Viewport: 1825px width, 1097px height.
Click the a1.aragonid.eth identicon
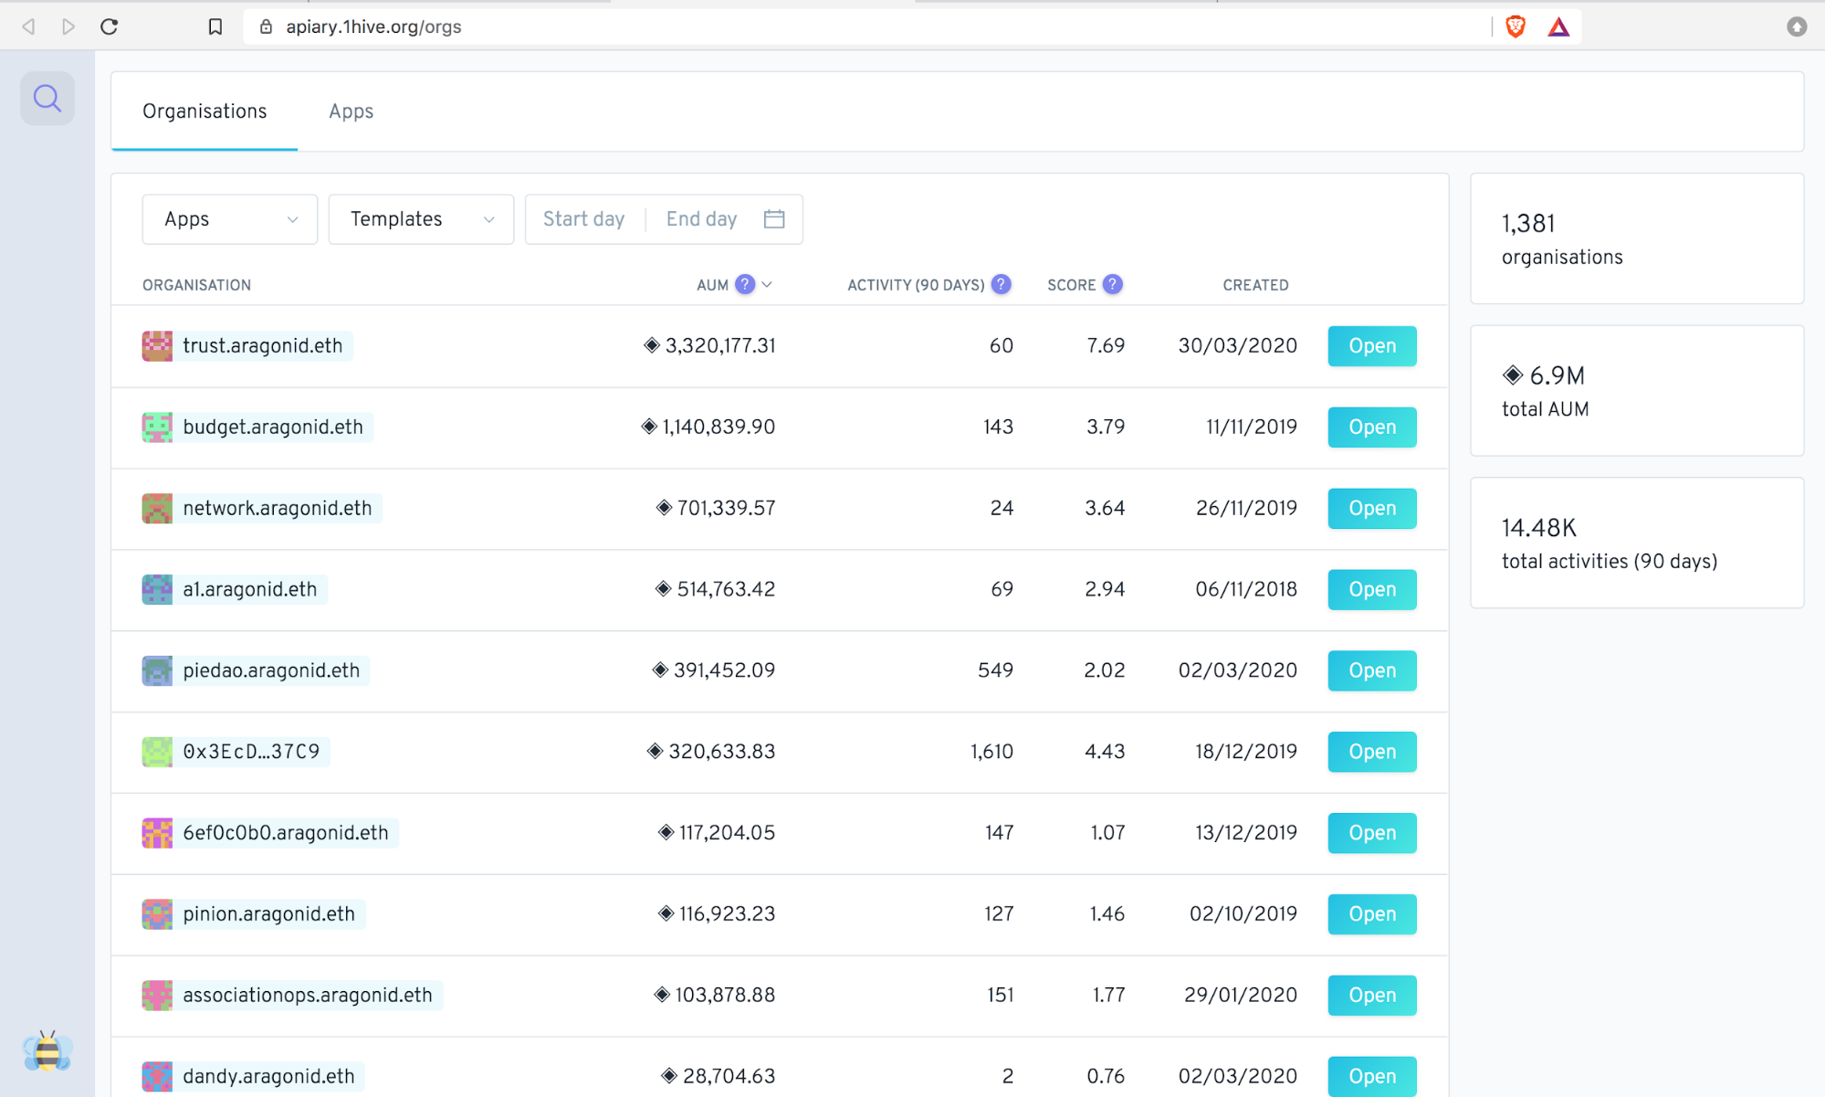tap(157, 589)
